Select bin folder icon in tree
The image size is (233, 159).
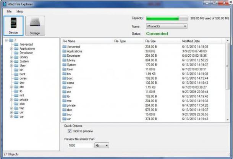coord(16,70)
